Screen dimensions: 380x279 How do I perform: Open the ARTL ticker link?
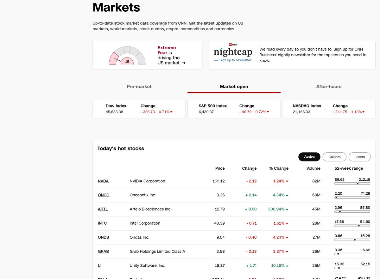pyautogui.click(x=103, y=209)
